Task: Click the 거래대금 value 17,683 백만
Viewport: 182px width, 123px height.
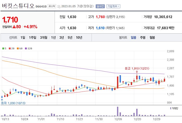Action: pos(166,28)
